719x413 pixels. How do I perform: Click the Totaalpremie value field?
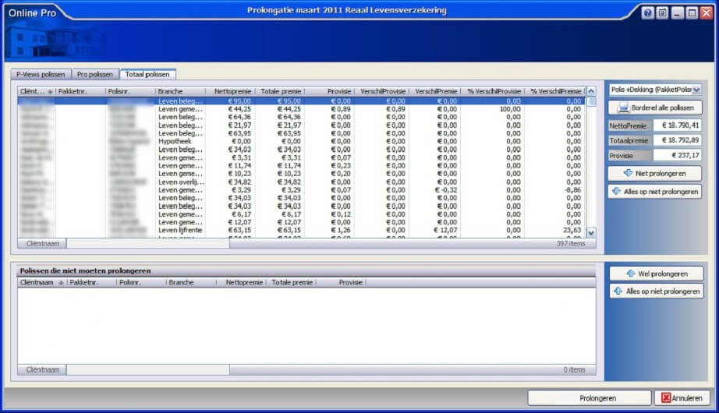click(677, 140)
